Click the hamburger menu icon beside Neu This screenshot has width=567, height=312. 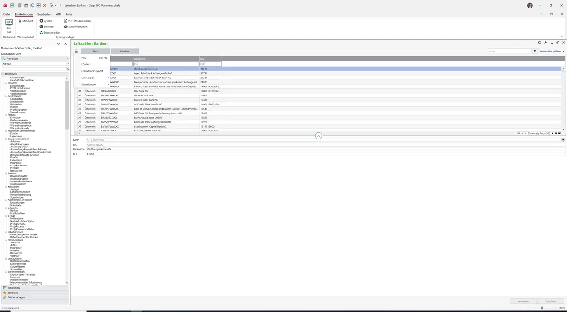tap(76, 51)
